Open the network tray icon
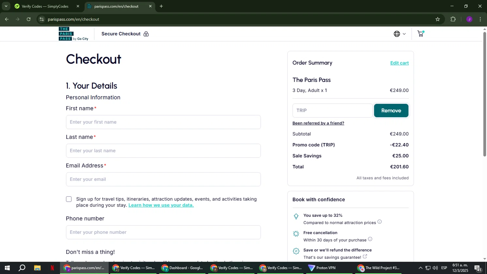This screenshot has height=274, width=487. click(x=428, y=268)
